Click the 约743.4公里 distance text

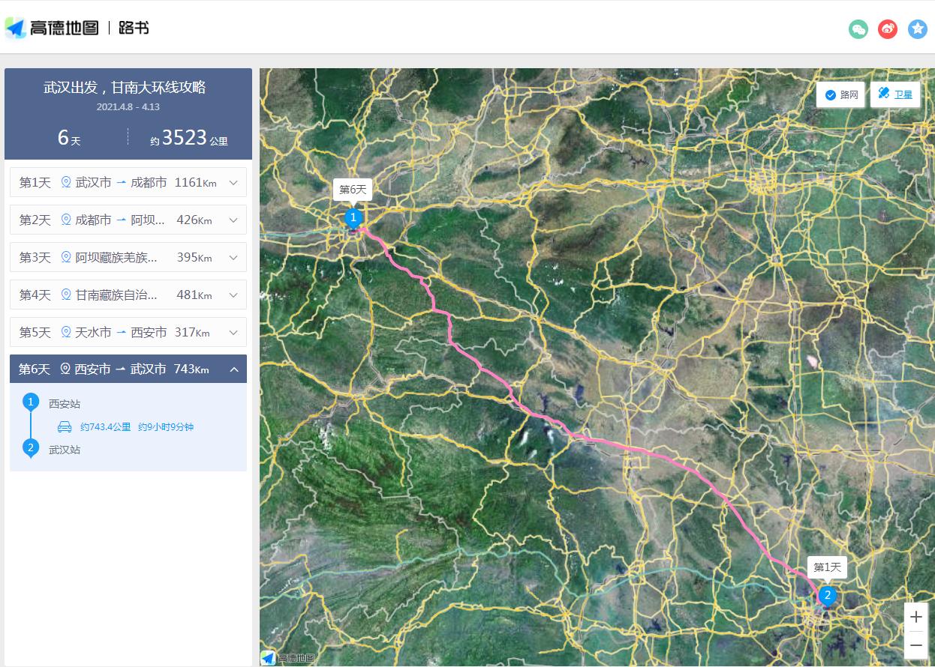click(x=106, y=426)
